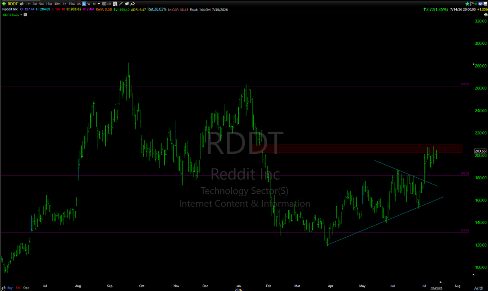Click the 7/14/2026 date marker on time axis

coord(436,288)
